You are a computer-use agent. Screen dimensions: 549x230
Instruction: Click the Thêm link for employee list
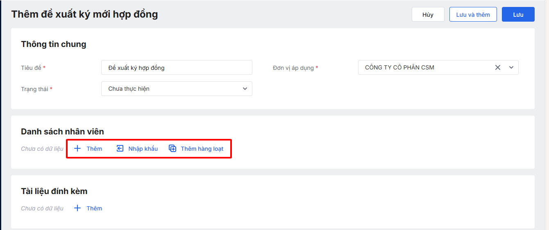(x=94, y=149)
